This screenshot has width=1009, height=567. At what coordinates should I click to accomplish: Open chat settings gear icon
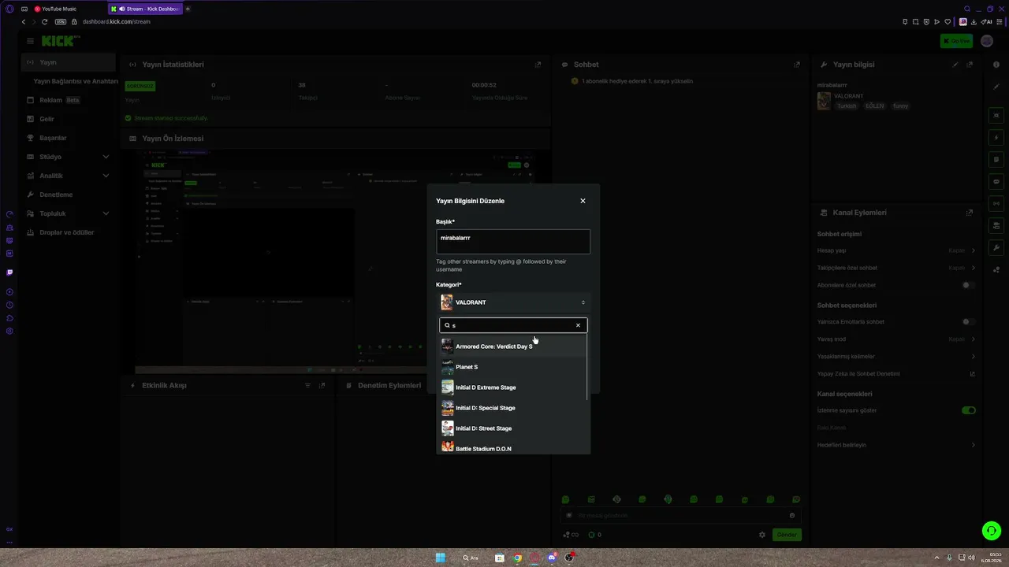[762, 535]
